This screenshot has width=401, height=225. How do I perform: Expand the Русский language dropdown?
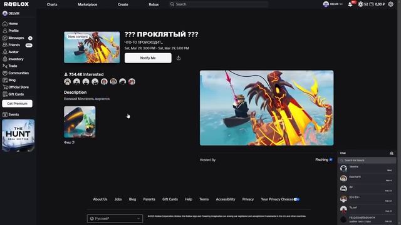pos(115,219)
